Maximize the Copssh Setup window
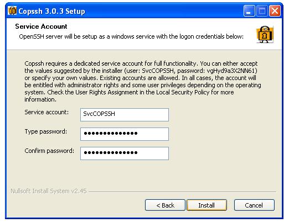289x223 pixels. [262, 11]
